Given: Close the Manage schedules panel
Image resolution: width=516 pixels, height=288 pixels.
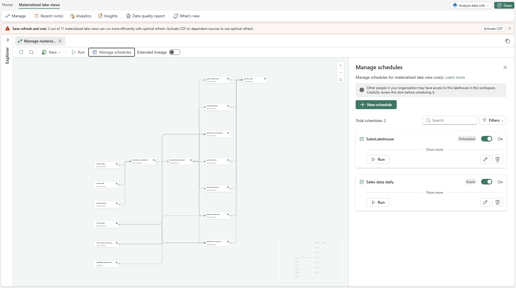Looking at the screenshot, I should (505, 67).
